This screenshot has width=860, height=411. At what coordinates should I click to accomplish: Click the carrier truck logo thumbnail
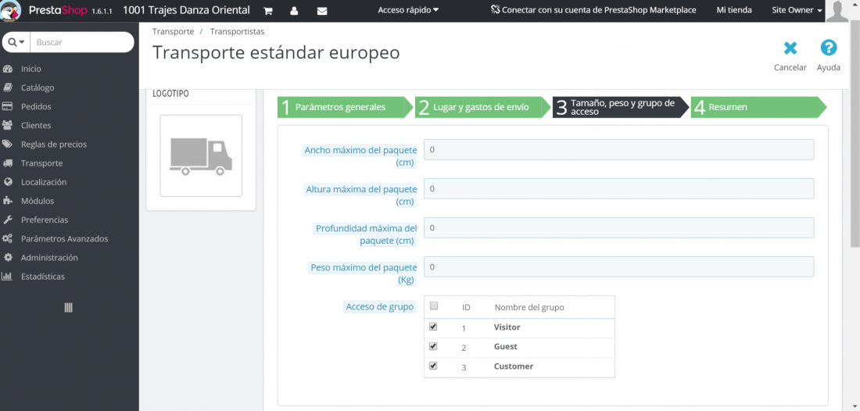[x=201, y=155]
